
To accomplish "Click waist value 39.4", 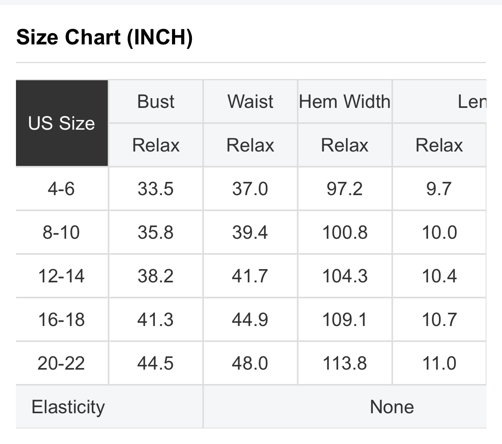I will pos(250,233).
